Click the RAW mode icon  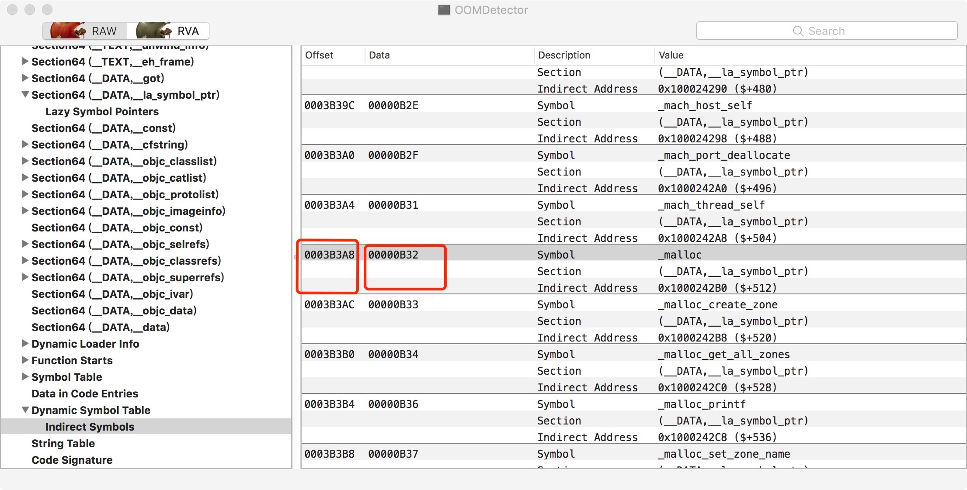point(68,31)
